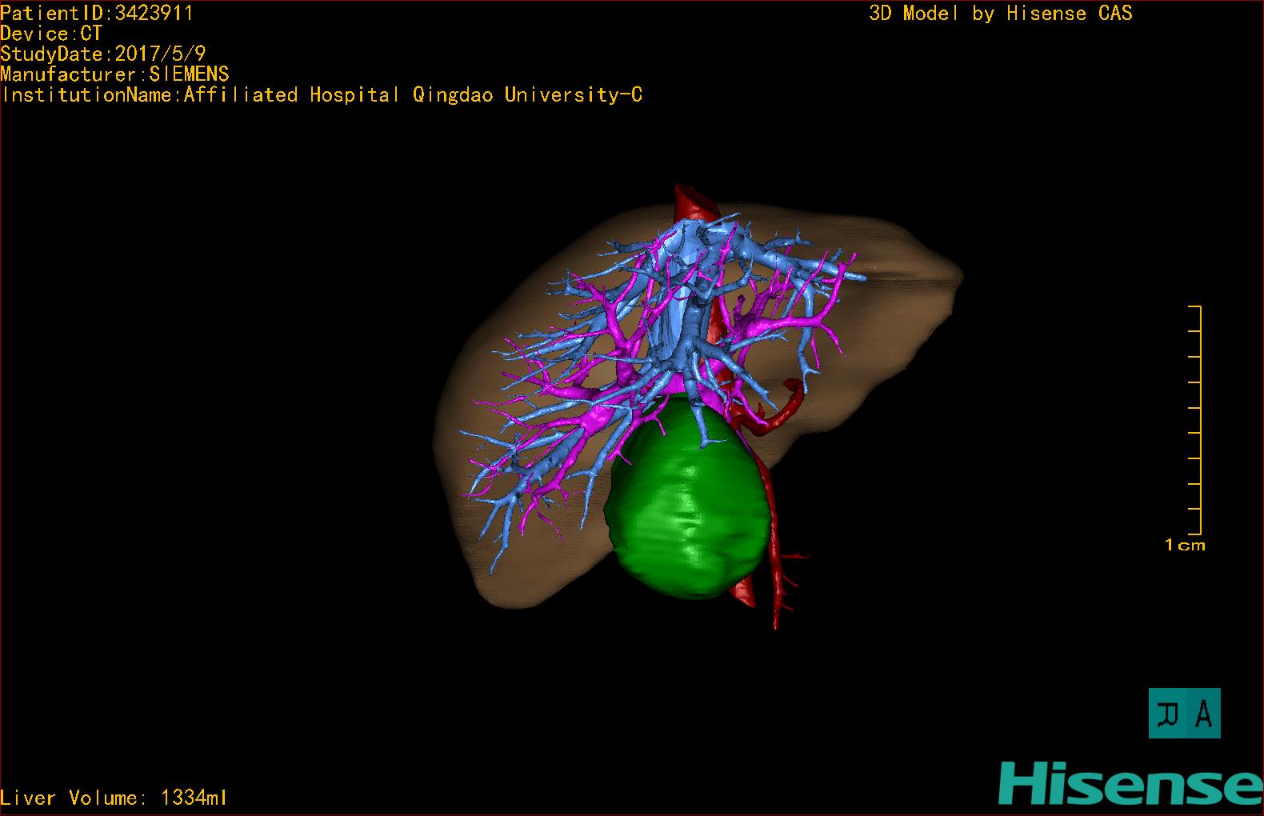Screen dimensions: 1264x816
Task: Click the "PatientID:3423911" text
Action: [96, 13]
